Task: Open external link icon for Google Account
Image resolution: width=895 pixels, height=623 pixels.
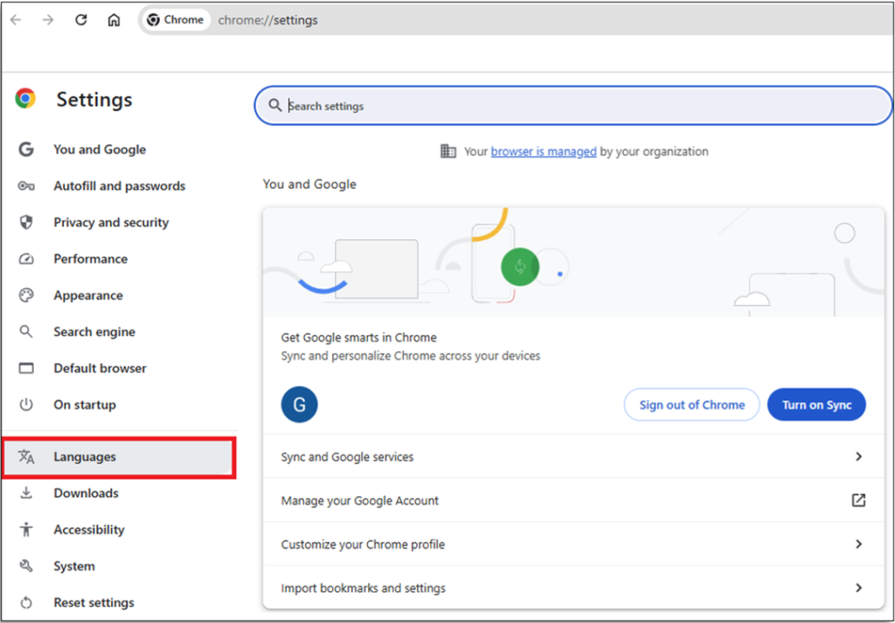Action: 858,501
